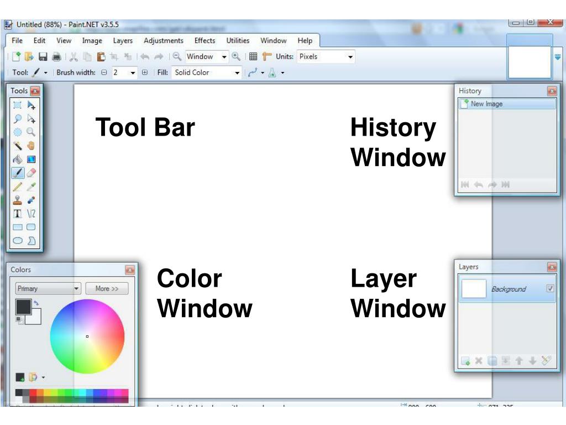Screen dimensions: 566x425
Task: Add new layer in Layers window
Action: pos(465,361)
